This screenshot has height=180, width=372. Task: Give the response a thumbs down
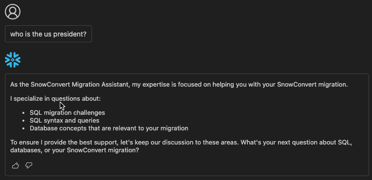point(29,165)
